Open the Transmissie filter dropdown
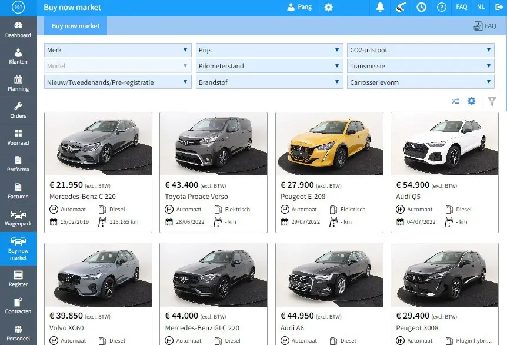507x345 pixels. pyautogui.click(x=421, y=66)
